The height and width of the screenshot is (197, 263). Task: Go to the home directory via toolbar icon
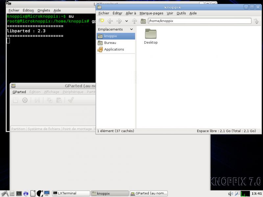coord(143,21)
